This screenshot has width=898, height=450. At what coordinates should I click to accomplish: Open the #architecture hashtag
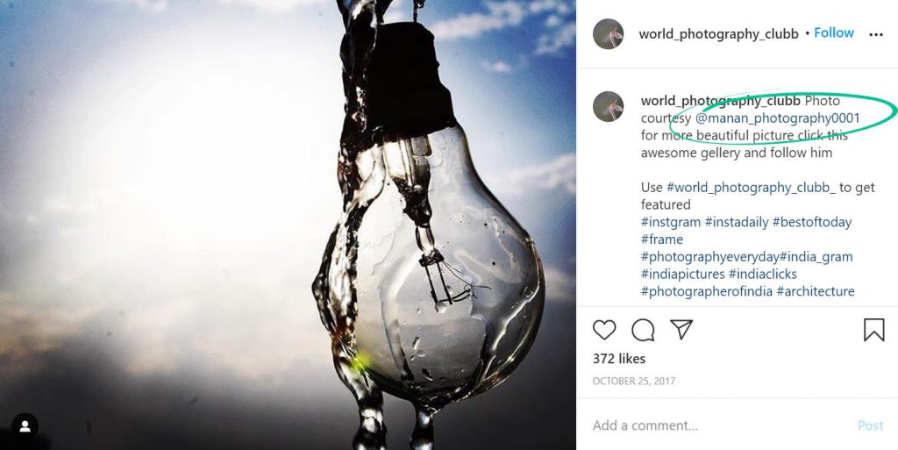pyautogui.click(x=816, y=291)
